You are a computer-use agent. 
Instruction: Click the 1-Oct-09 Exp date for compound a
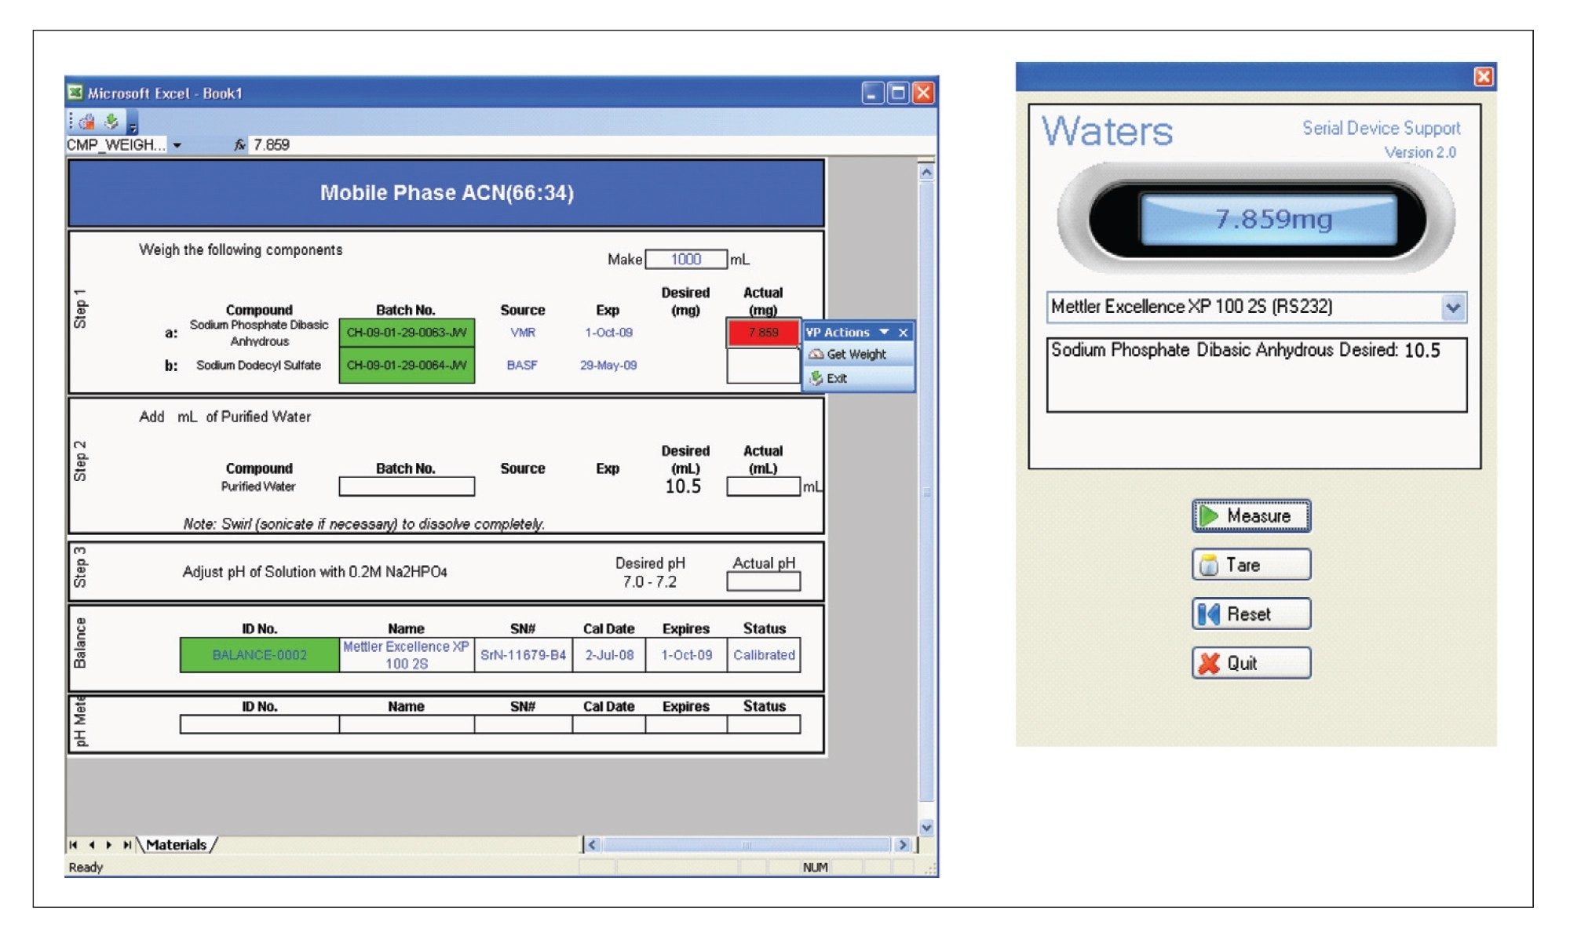pos(608,333)
